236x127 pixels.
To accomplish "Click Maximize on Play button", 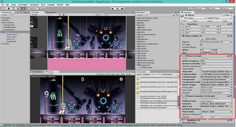I will (103, 74).
